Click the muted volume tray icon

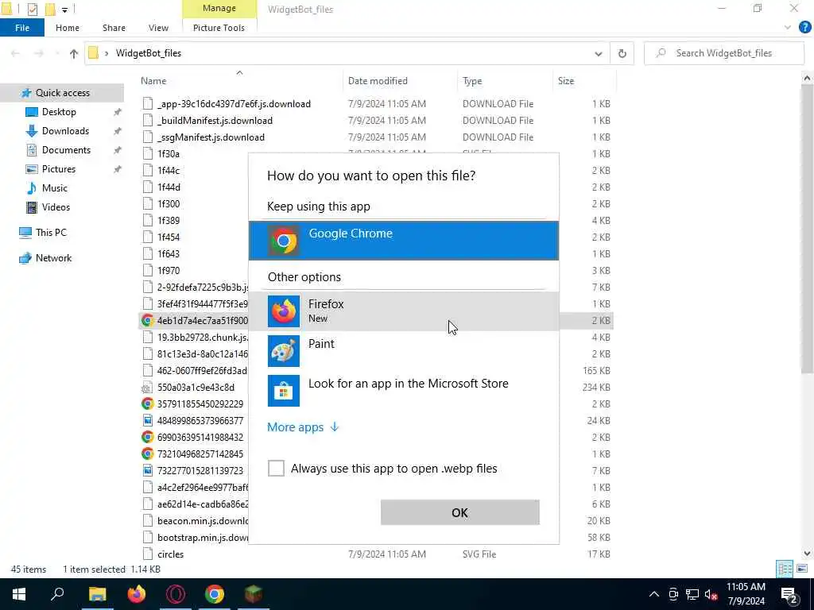[711, 594]
